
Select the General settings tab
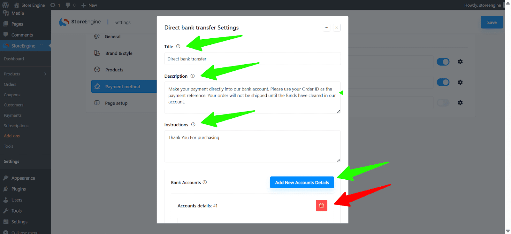point(112,36)
